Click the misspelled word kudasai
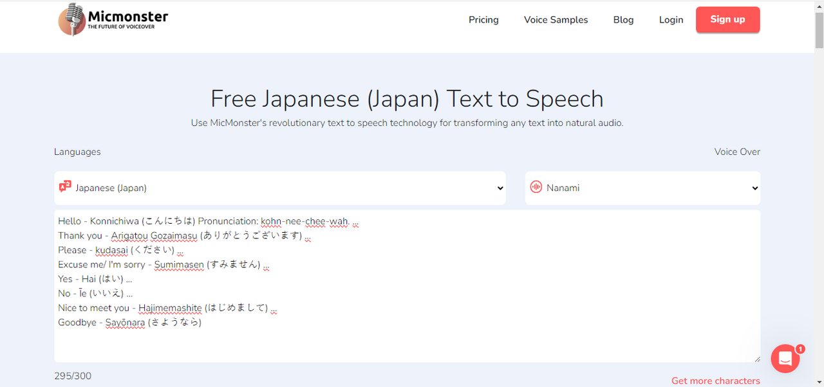The image size is (824, 387). pos(113,250)
